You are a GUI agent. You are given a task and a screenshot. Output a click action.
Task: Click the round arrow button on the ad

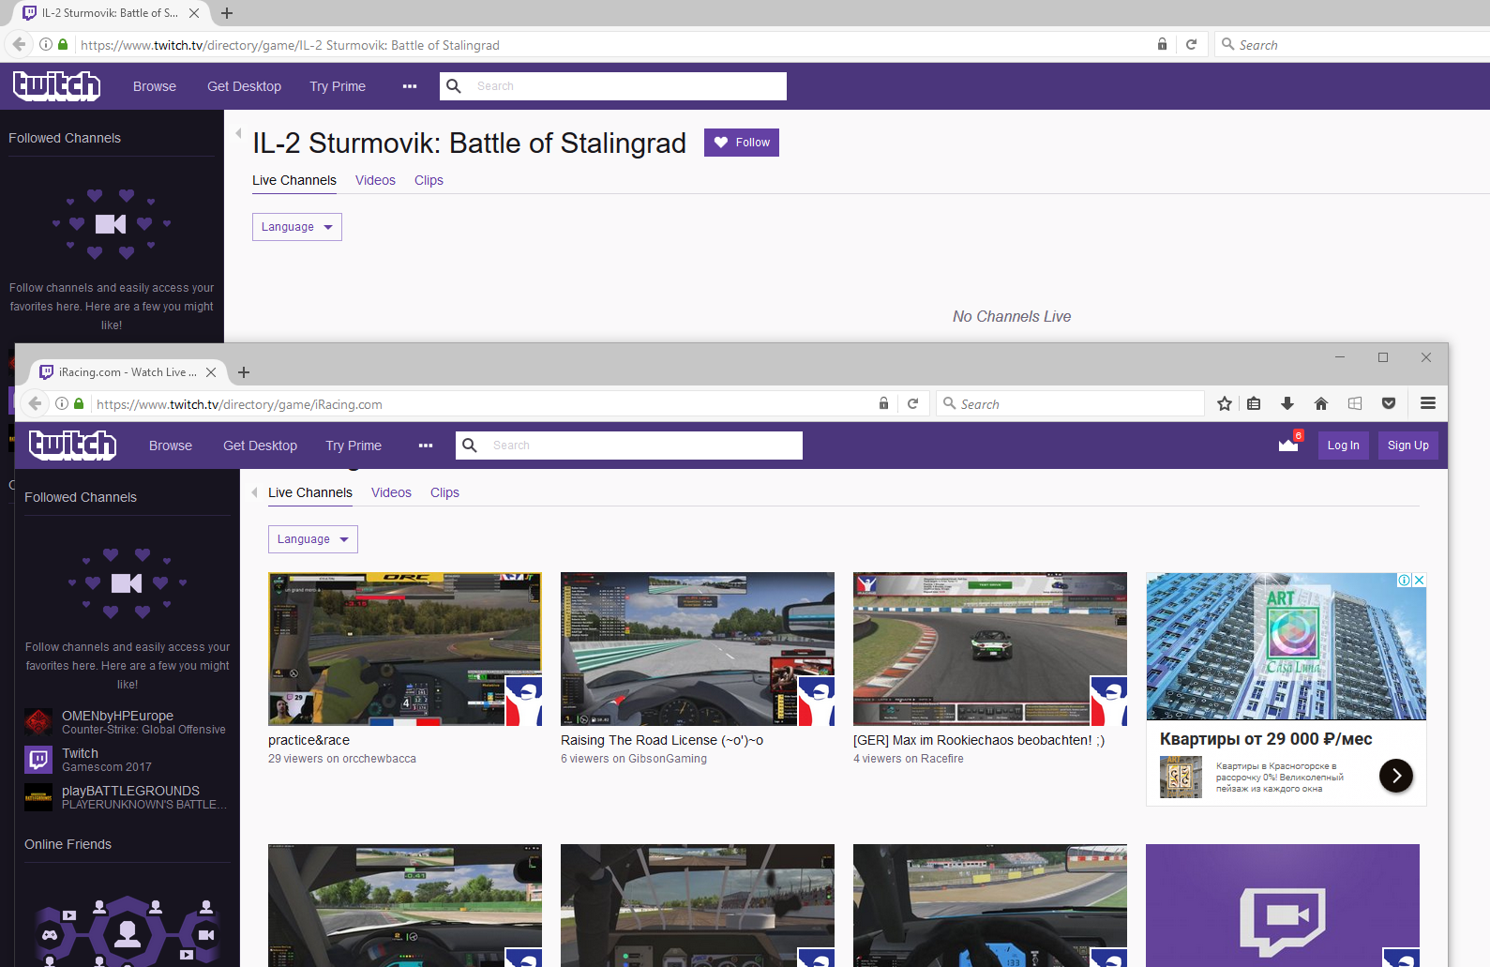[1396, 775]
